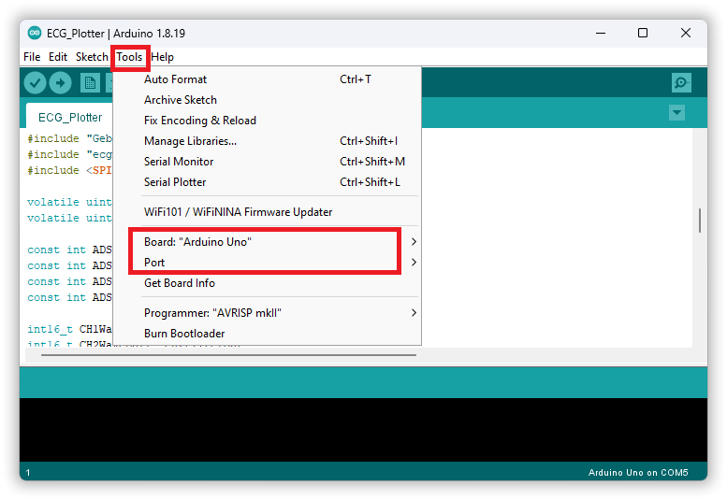
Task: Close the Arduino IDE window
Action: pos(686,33)
